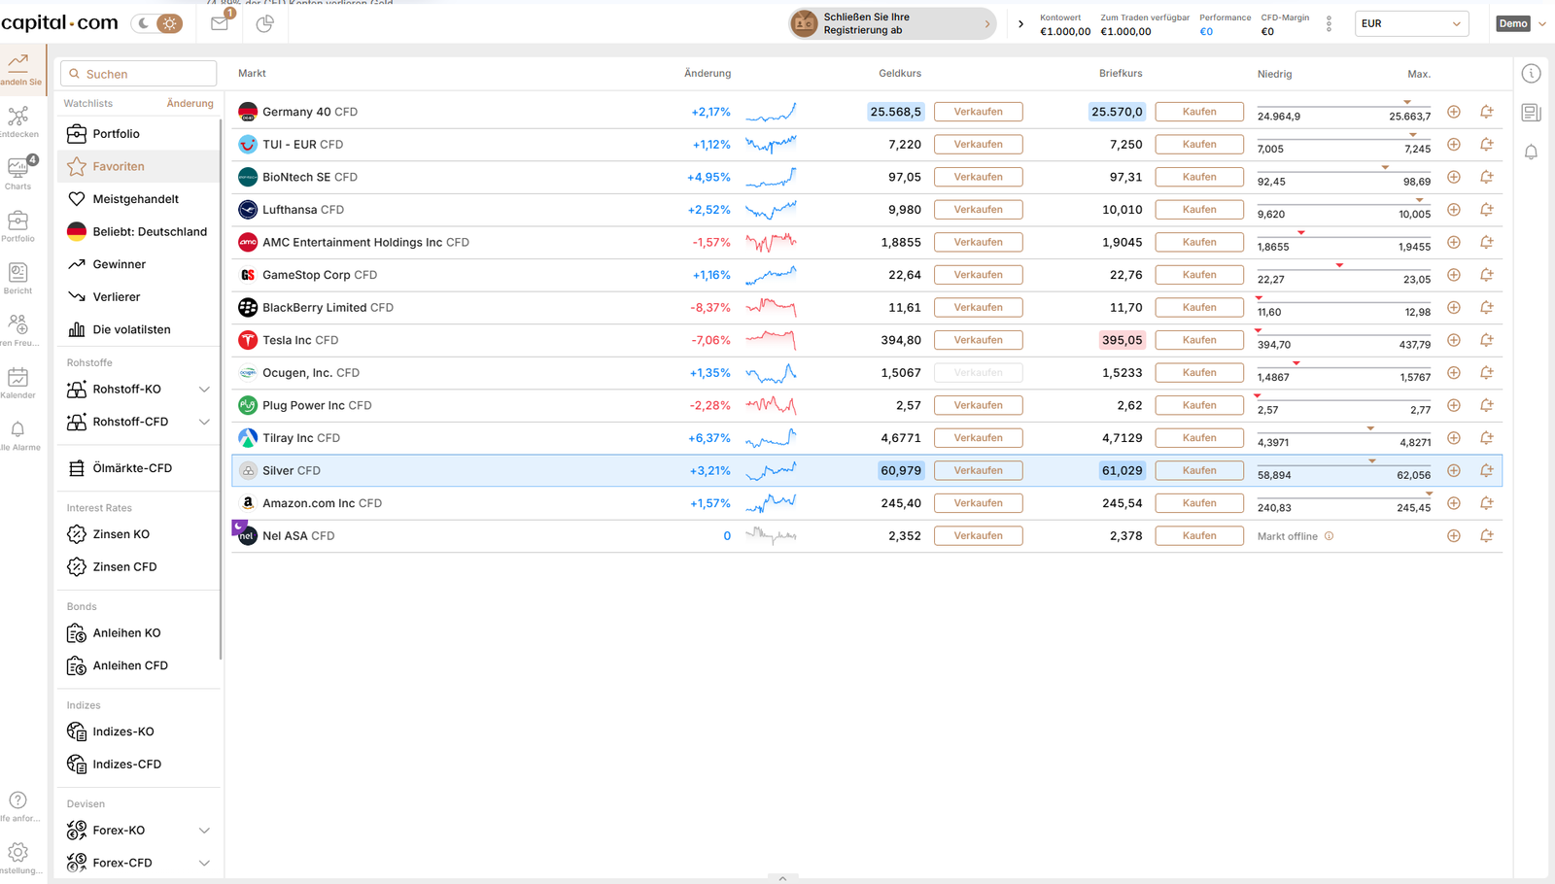Image resolution: width=1555 pixels, height=884 pixels.
Task: Open the Demo account dropdown arrow
Action: click(1542, 23)
